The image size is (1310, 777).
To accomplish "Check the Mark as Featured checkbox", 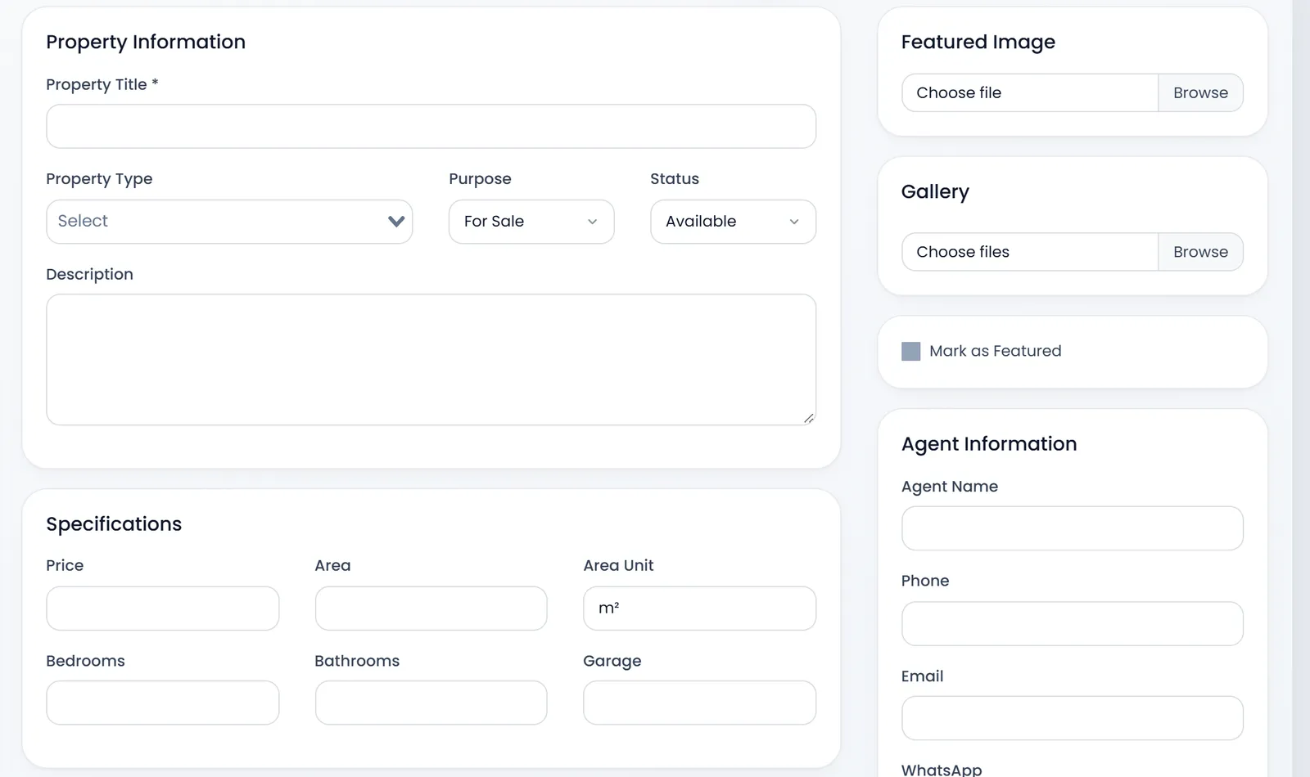I will pyautogui.click(x=910, y=352).
